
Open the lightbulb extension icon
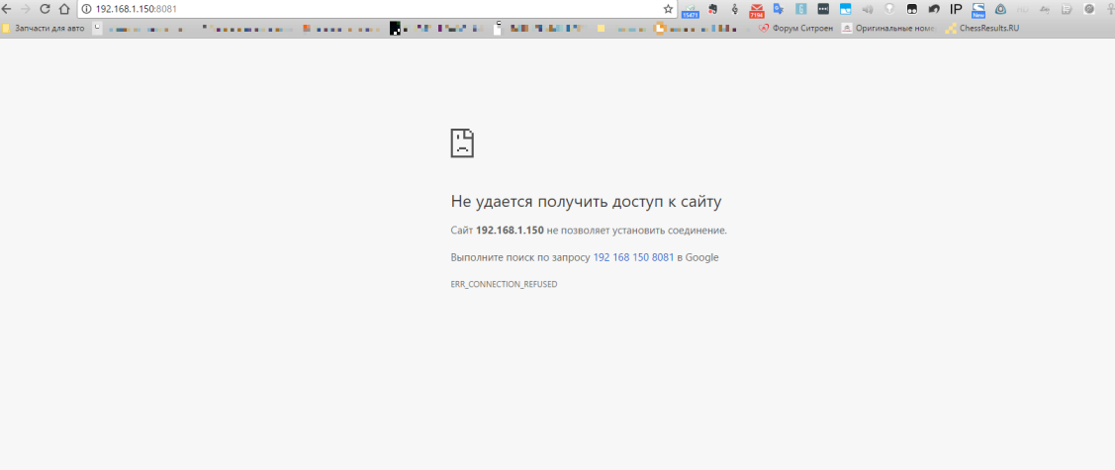click(x=889, y=9)
